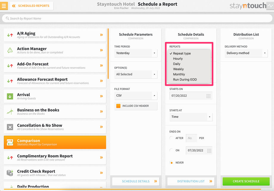
Task: Click the green Create Schedule button
Action: click(x=246, y=181)
